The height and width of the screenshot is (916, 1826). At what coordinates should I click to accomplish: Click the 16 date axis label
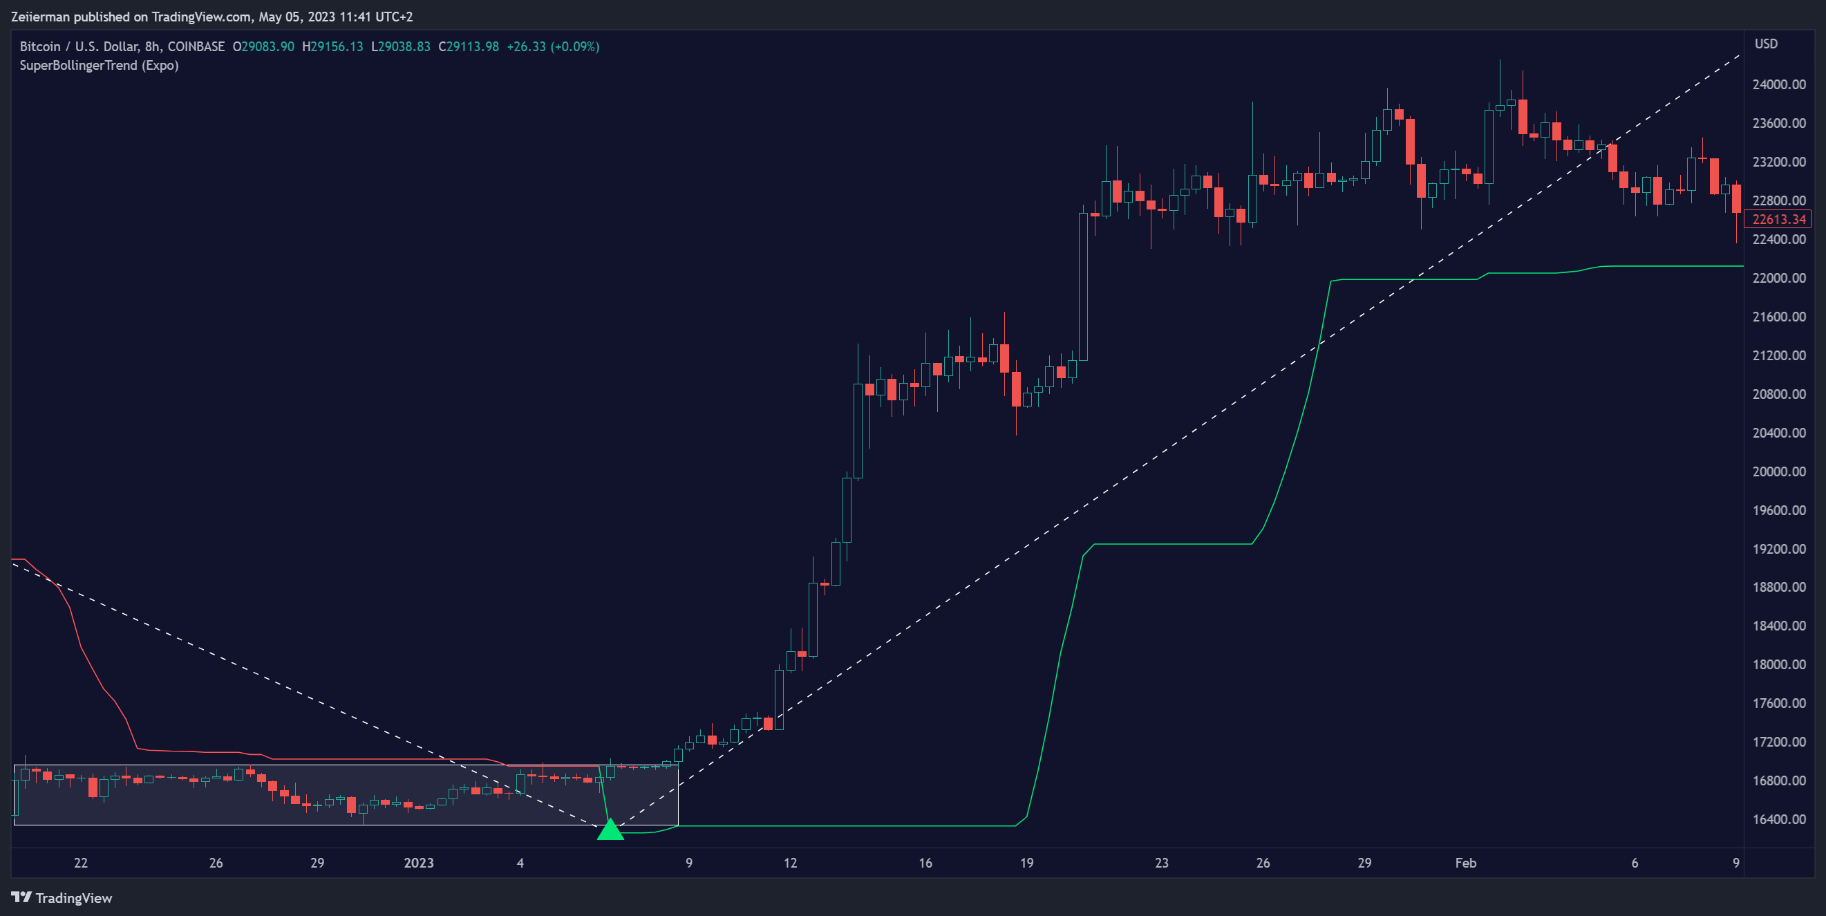click(x=925, y=863)
